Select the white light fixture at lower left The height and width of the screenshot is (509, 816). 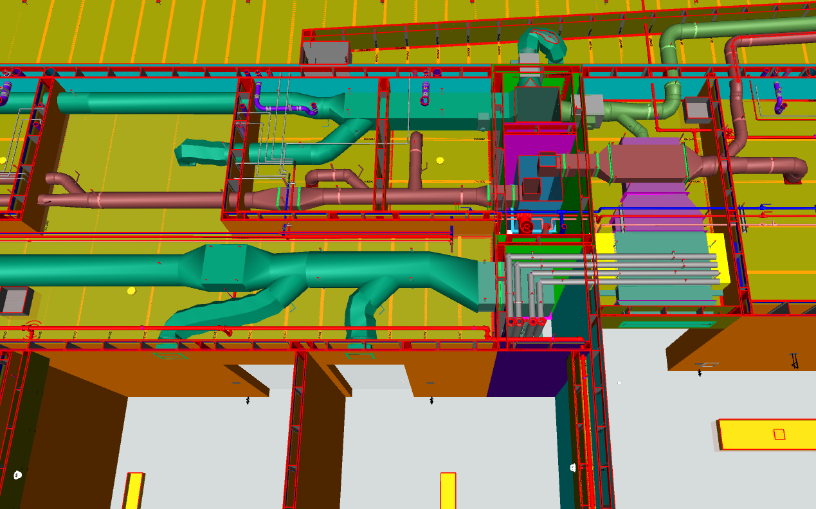coord(17,476)
